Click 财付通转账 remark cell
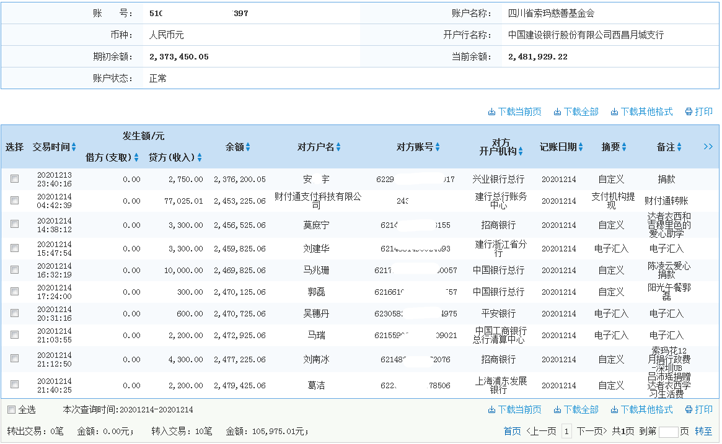This screenshot has width=722, height=444. 666,201
